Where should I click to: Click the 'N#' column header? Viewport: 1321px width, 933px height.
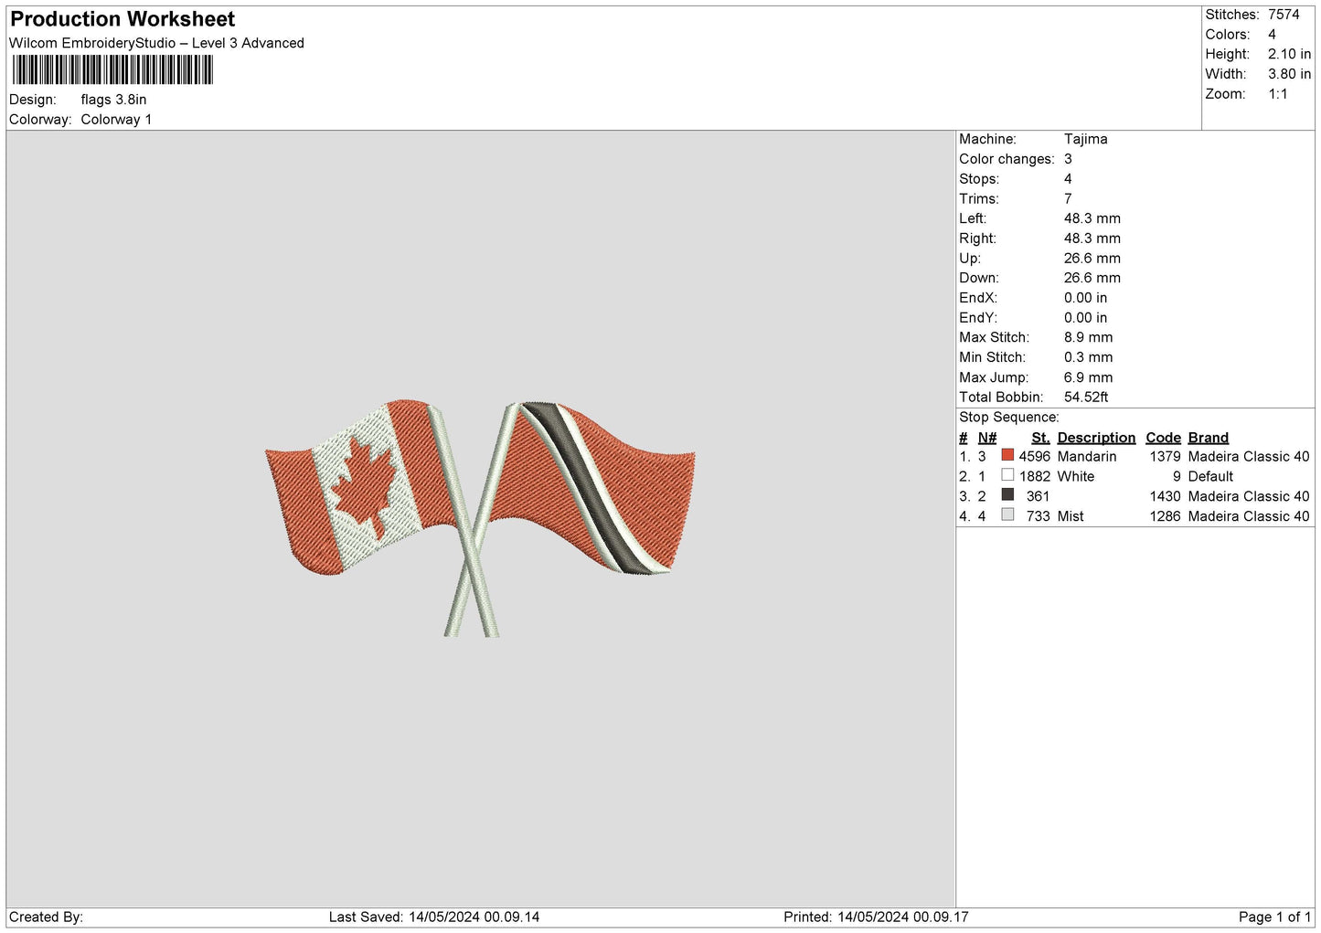pyautogui.click(x=986, y=438)
